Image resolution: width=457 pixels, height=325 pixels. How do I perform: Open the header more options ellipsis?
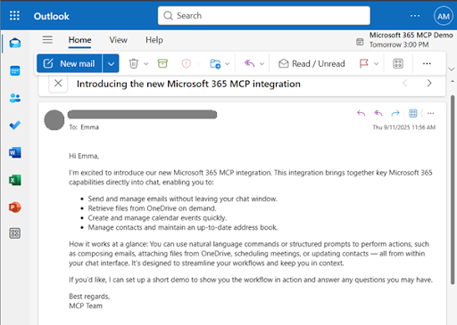tap(415, 16)
